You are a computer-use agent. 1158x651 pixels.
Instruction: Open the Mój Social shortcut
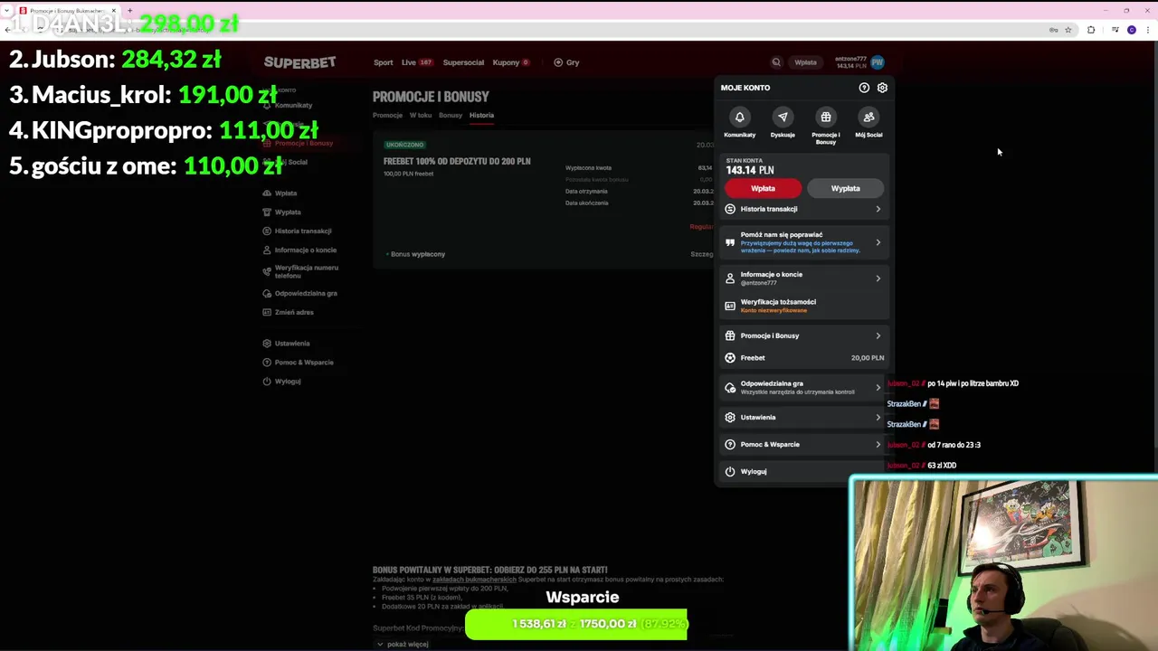click(868, 117)
